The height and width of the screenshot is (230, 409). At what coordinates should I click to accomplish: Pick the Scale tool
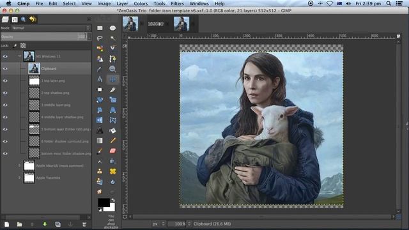click(x=112, y=100)
